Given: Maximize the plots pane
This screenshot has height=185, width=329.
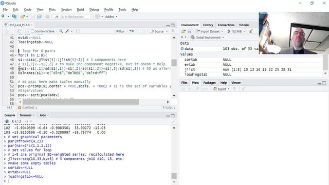Looking at the screenshot, I should [x=324, y=83].
